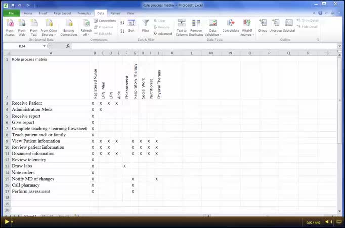
Task: Sort A to Z ascending
Action: 122,23
